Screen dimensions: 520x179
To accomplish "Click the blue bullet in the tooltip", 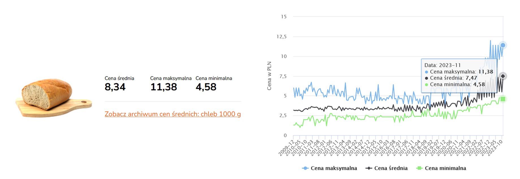I will coord(426,72).
